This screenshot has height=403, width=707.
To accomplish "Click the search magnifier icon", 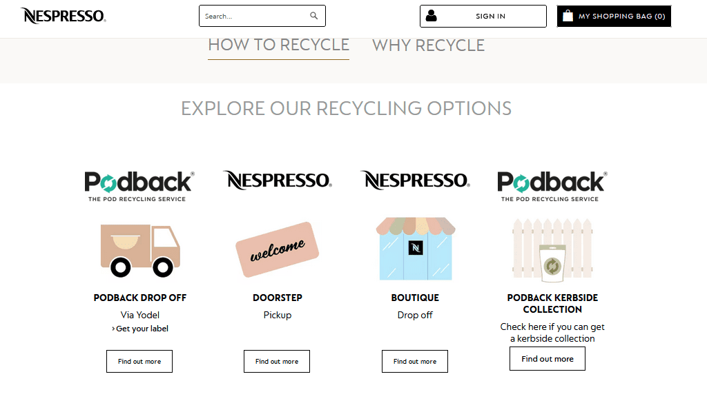I will (314, 16).
